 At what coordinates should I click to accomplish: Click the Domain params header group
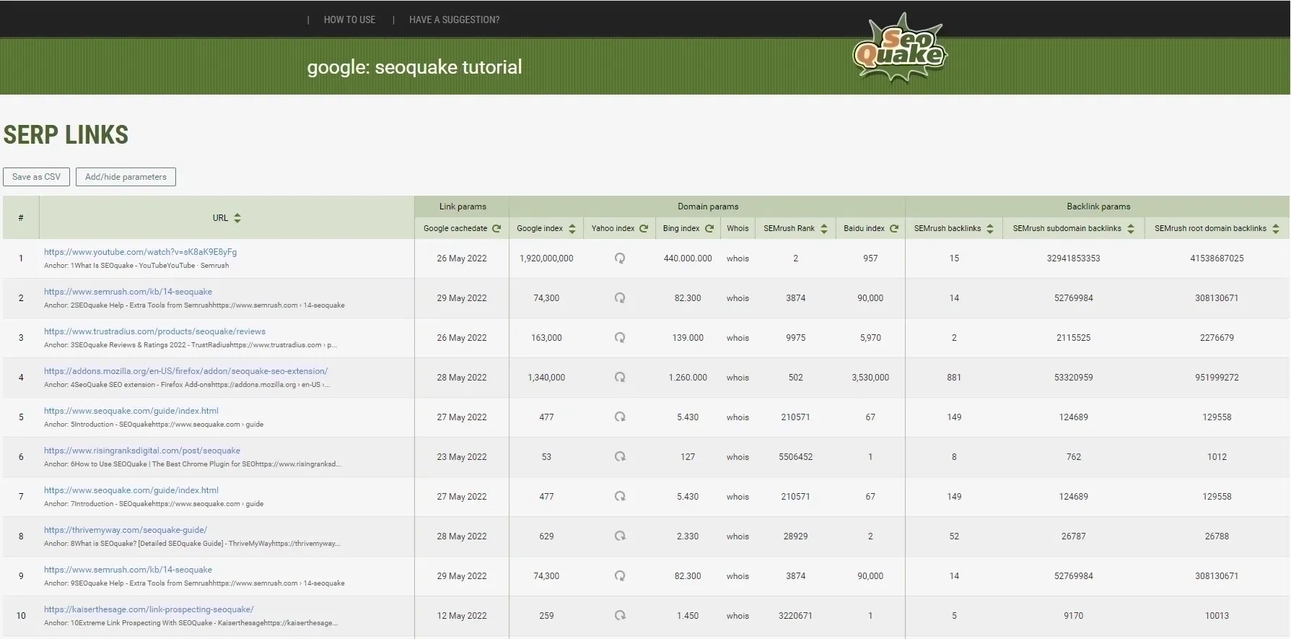point(707,207)
